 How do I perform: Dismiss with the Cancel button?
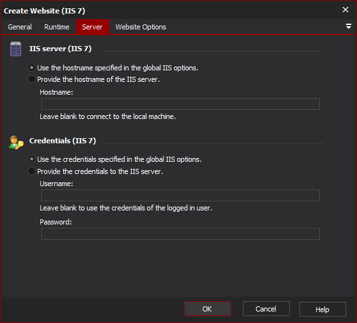pos(266,309)
